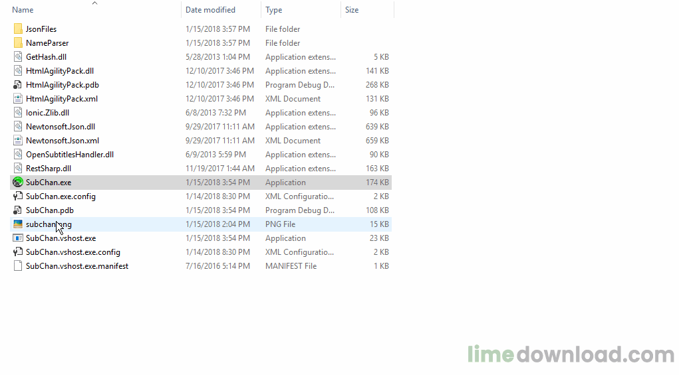679x375 pixels.
Task: Click the blank SubChan.vshost.exe.manifest file icon
Action: point(18,266)
